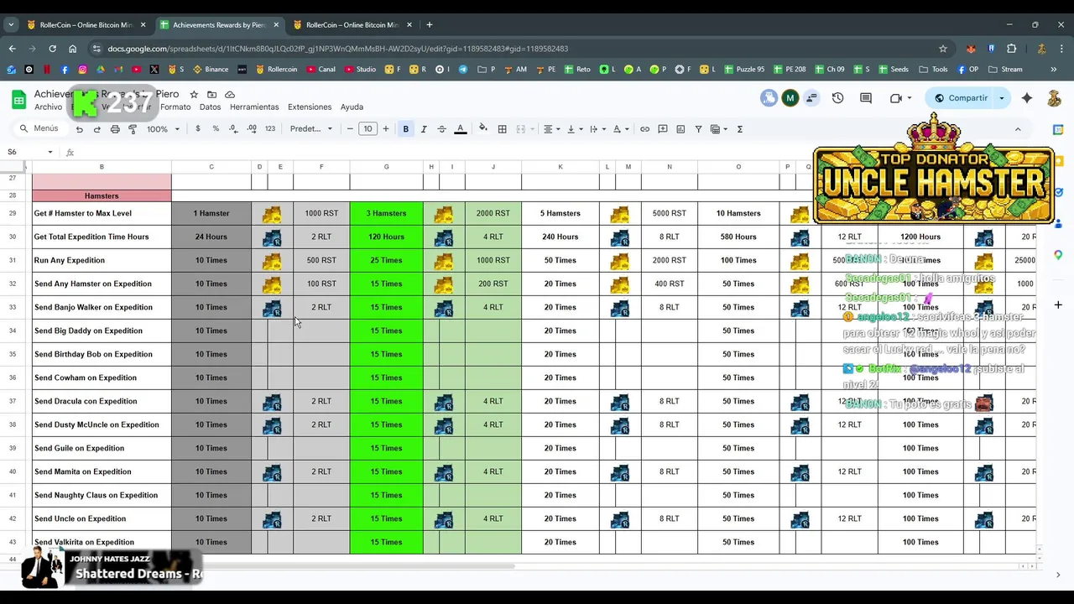Click the cloud document status icon
Viewport: 1074px width, 604px height.
pos(230,95)
